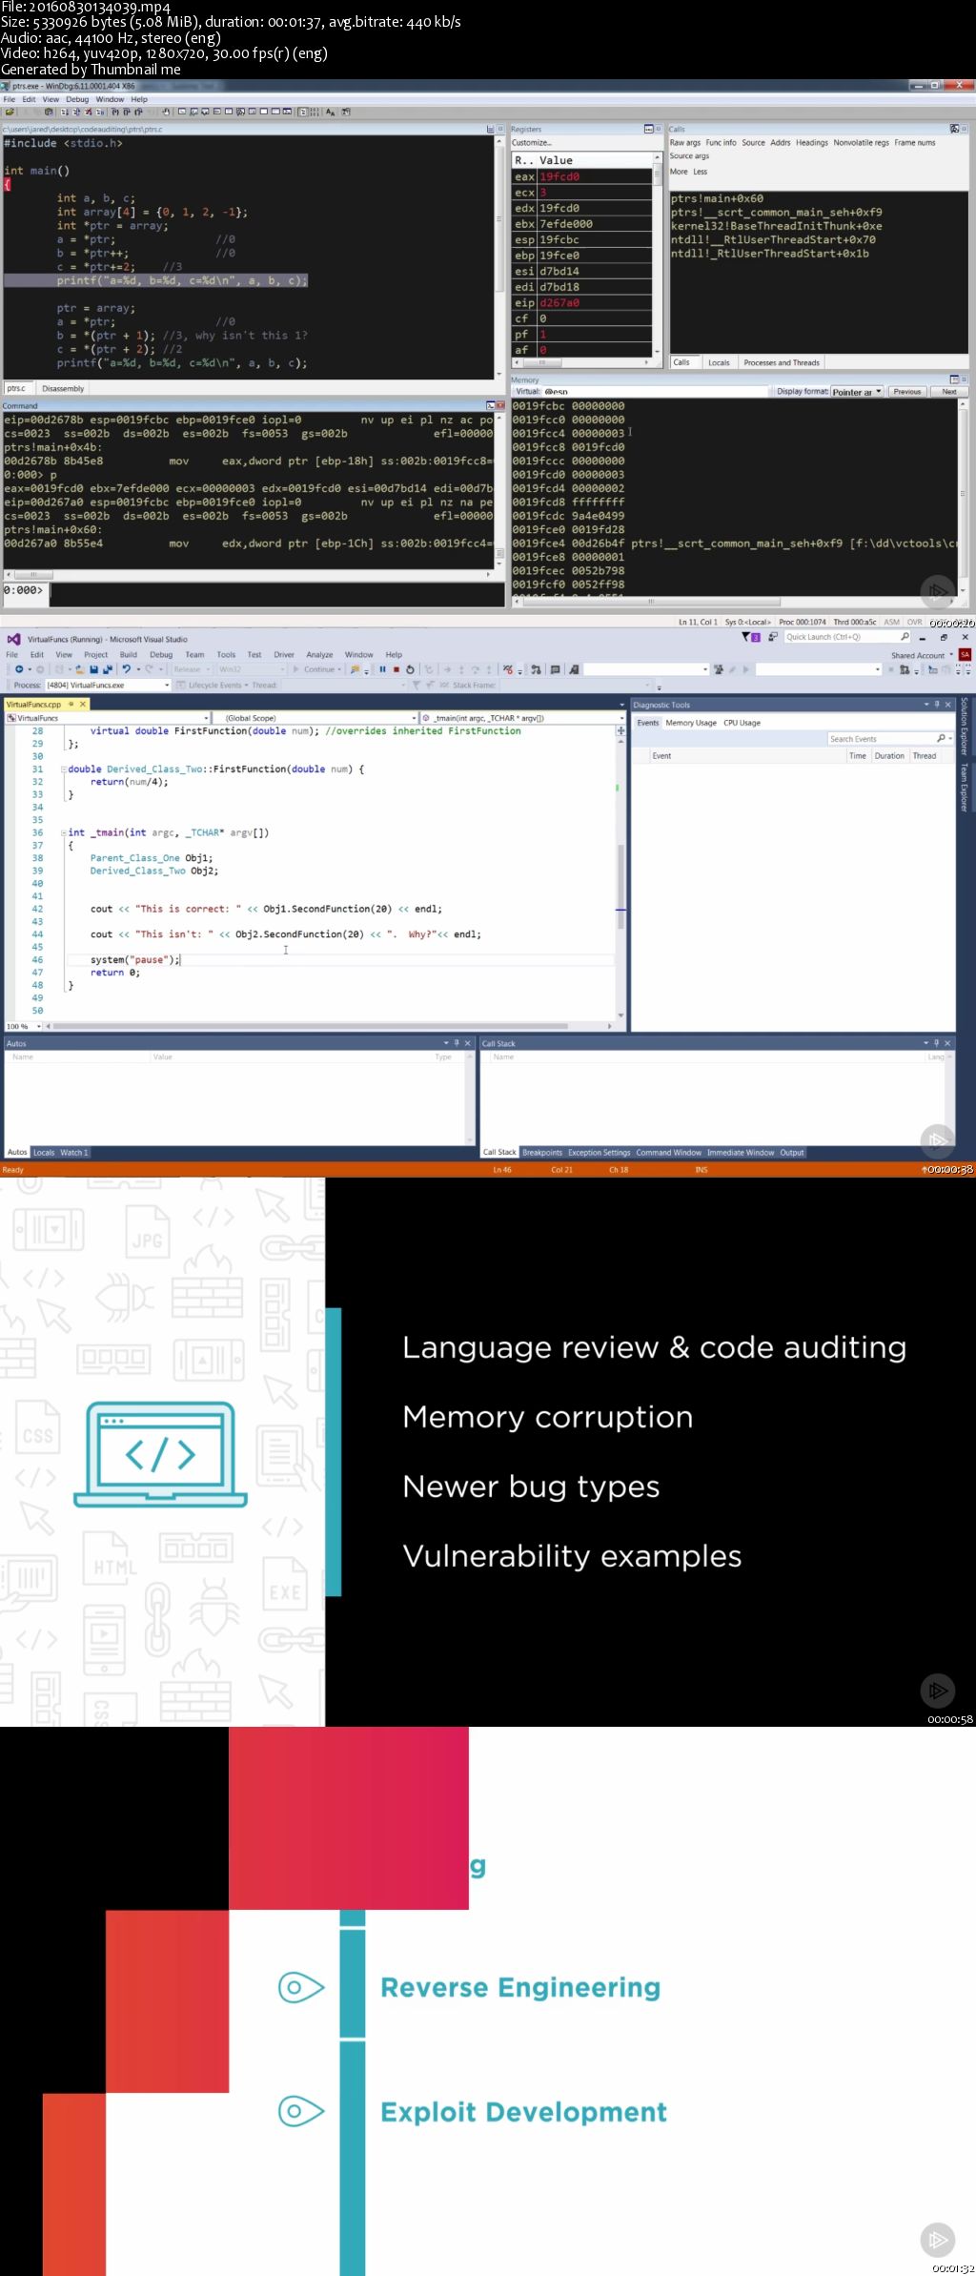The width and height of the screenshot is (976, 2276).
Task: Toggle Nonvolatile regs in WinDbg Calls pane
Action: (861, 143)
